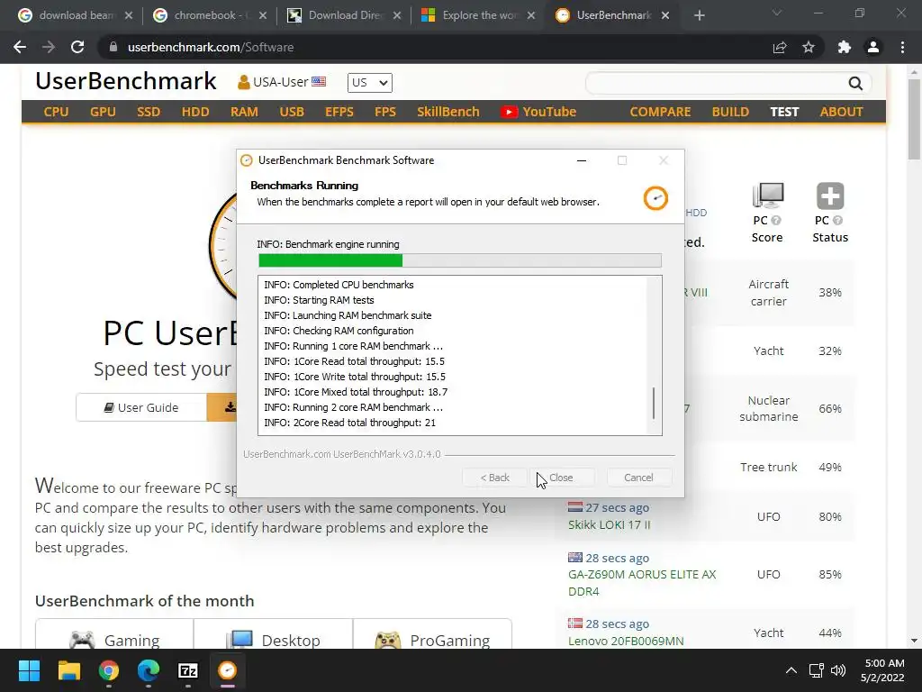Switch to the 'download bean' tab
The height and width of the screenshot is (692, 922).
(x=76, y=15)
